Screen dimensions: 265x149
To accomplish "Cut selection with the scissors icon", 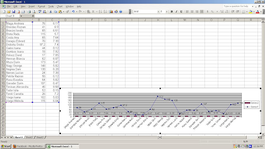I will [x=51, y=12].
